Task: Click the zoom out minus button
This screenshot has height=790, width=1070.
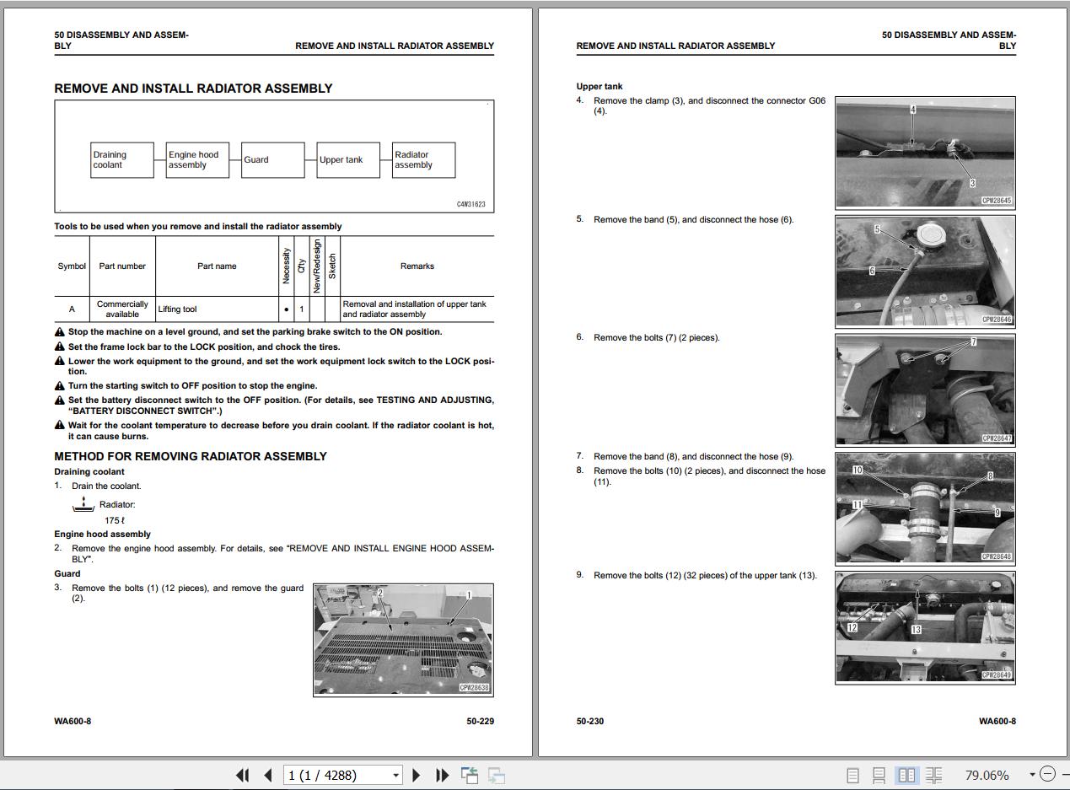Action: tap(1047, 774)
